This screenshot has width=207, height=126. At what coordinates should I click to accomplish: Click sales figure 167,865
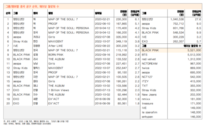[x=121, y=24]
